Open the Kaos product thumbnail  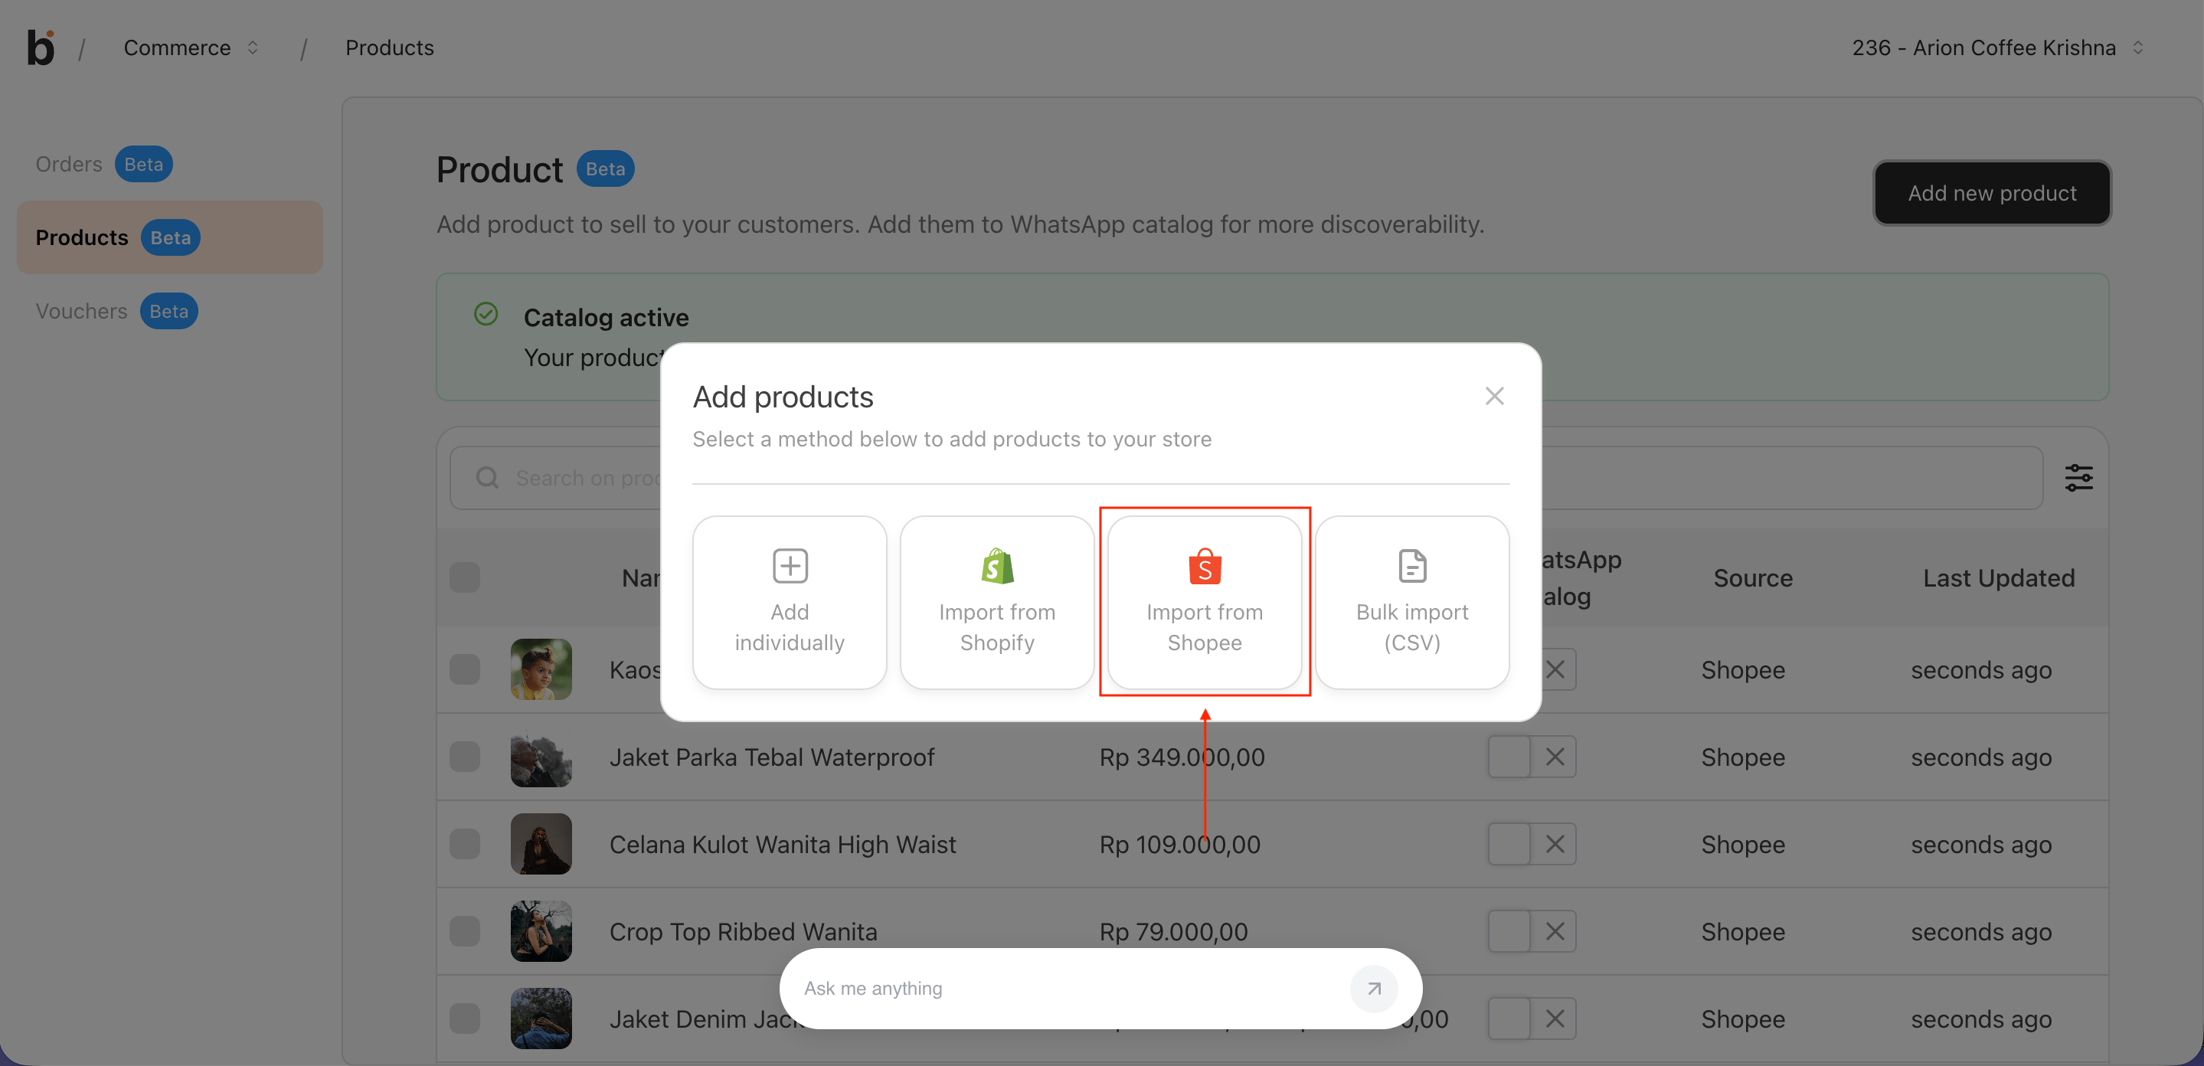coord(541,669)
